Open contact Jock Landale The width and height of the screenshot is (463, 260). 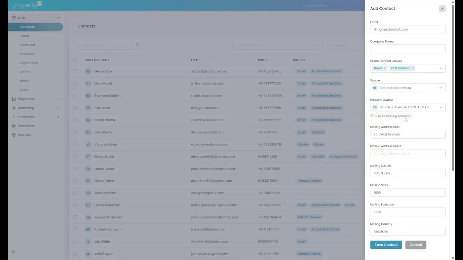click(x=105, y=193)
